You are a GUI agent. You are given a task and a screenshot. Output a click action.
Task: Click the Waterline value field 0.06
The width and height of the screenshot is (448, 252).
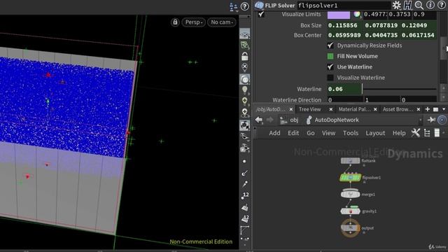[344, 89]
